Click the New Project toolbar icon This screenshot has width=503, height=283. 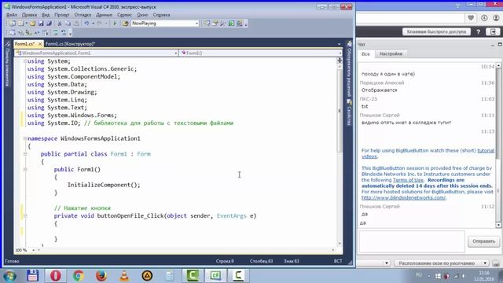pyautogui.click(x=13, y=24)
